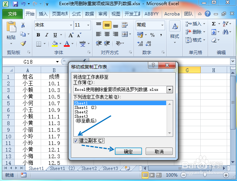The image size is (237, 181).
Task: Expand the formula bar
Action: click(x=233, y=61)
